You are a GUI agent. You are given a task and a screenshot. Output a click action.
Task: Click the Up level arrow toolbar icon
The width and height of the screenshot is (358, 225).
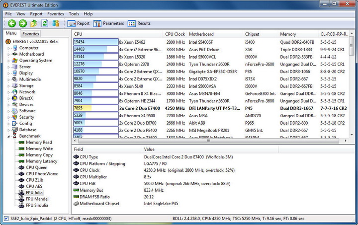coord(34,23)
